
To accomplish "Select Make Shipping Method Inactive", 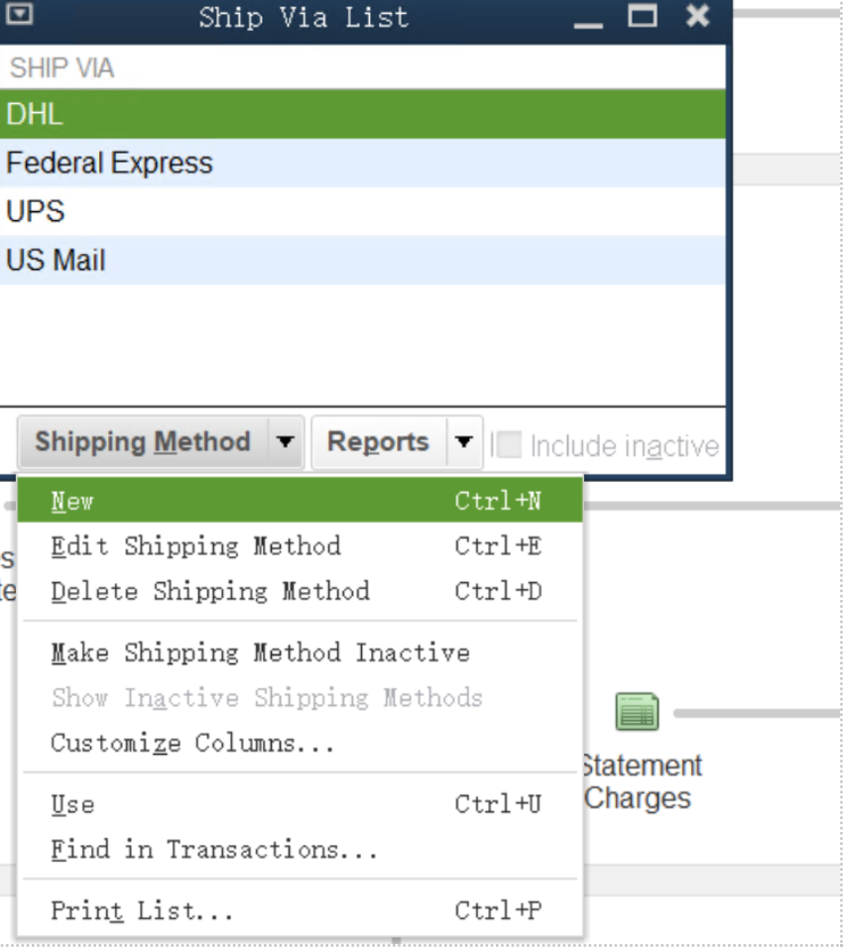I will [260, 653].
